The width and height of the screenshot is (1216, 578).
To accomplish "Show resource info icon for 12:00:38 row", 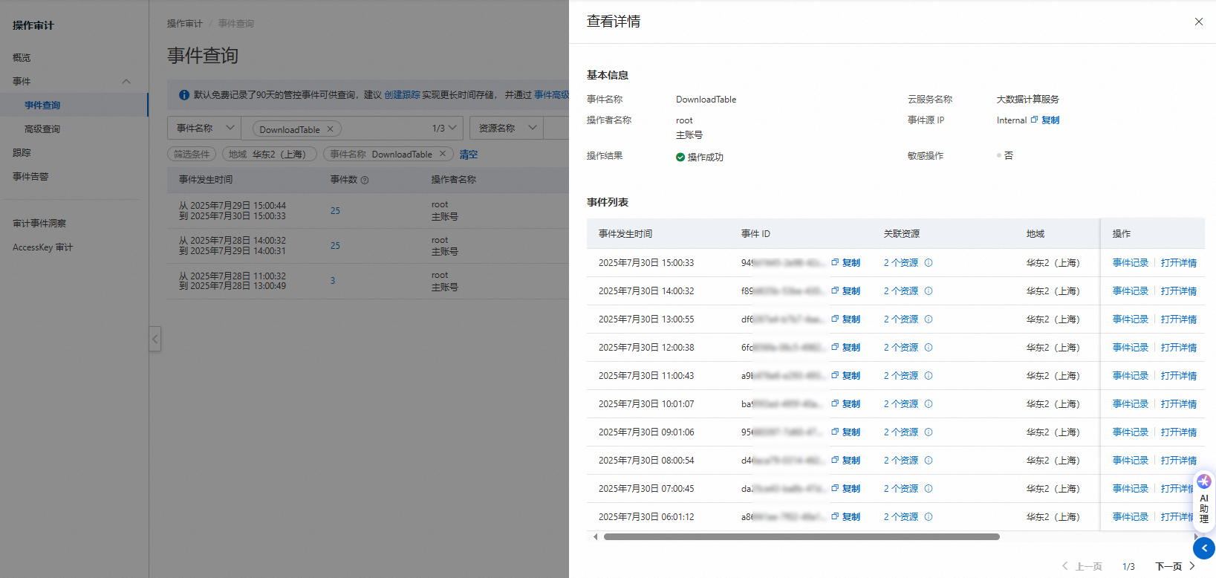I will tap(929, 347).
